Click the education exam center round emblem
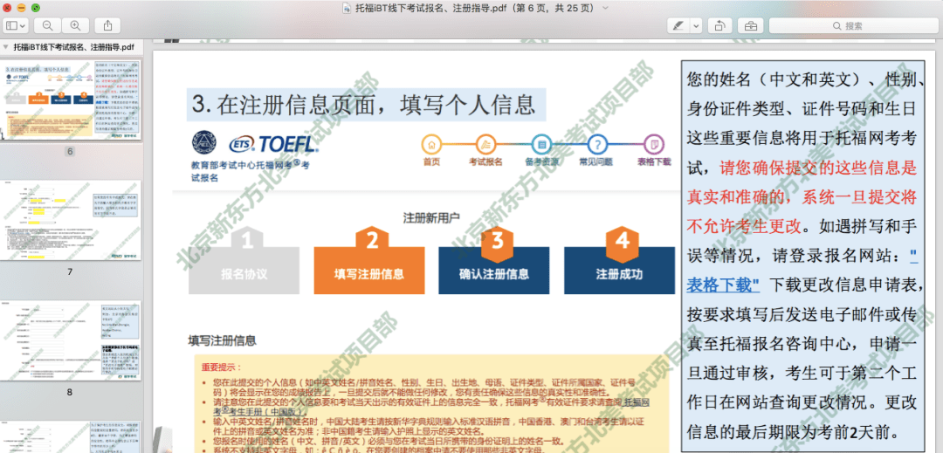This screenshot has height=453, width=943. pos(204,142)
